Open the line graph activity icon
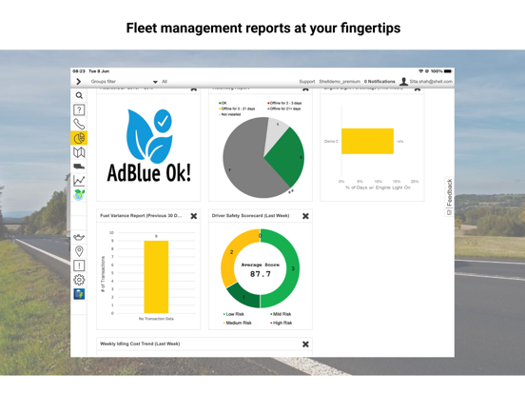 (79, 181)
